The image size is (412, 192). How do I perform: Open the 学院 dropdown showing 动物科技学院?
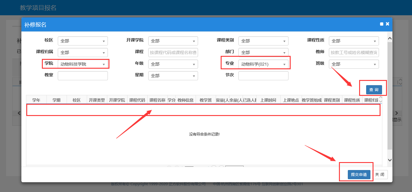tap(83, 64)
